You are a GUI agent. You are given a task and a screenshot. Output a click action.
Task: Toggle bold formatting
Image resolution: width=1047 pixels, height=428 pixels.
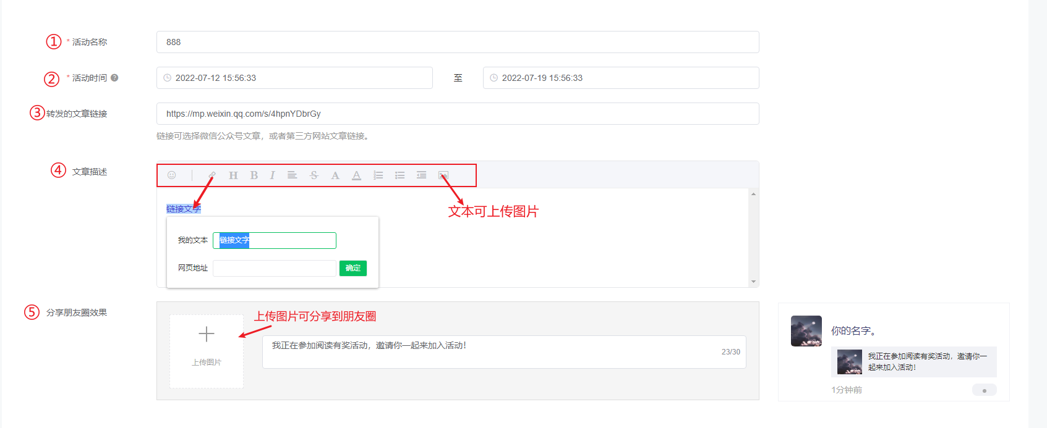click(x=254, y=175)
